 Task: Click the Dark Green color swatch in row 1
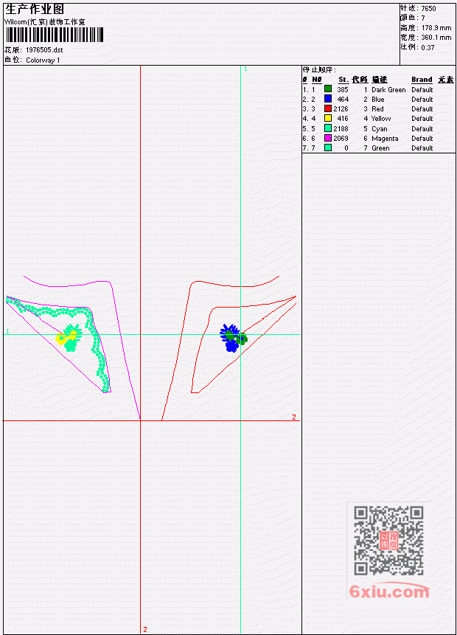pos(328,89)
